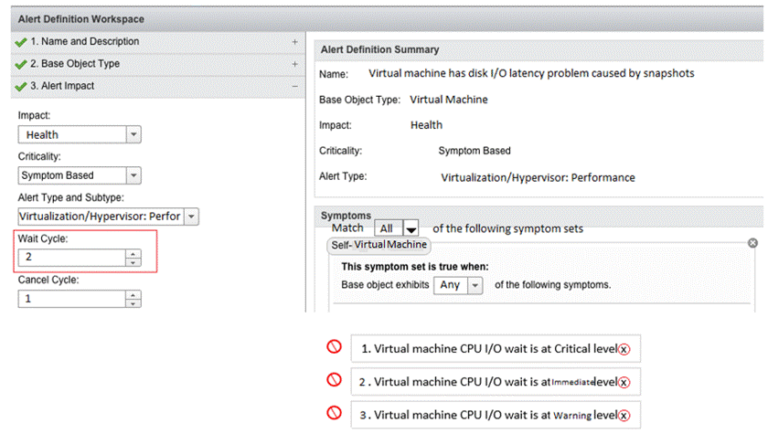
Task: Remove the Immediate level symptom with its X icon
Action: point(624,382)
